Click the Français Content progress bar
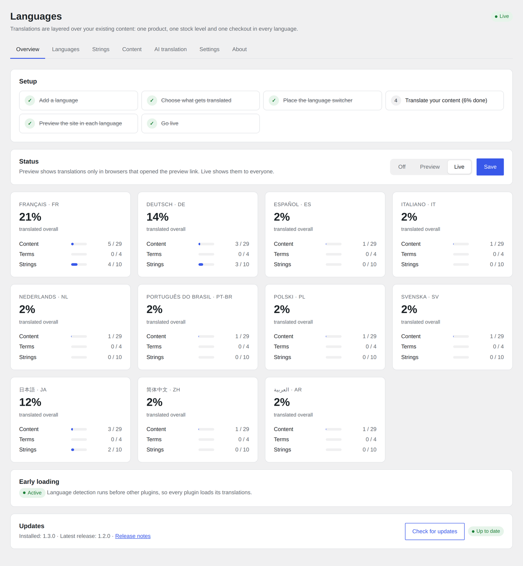 coord(79,244)
